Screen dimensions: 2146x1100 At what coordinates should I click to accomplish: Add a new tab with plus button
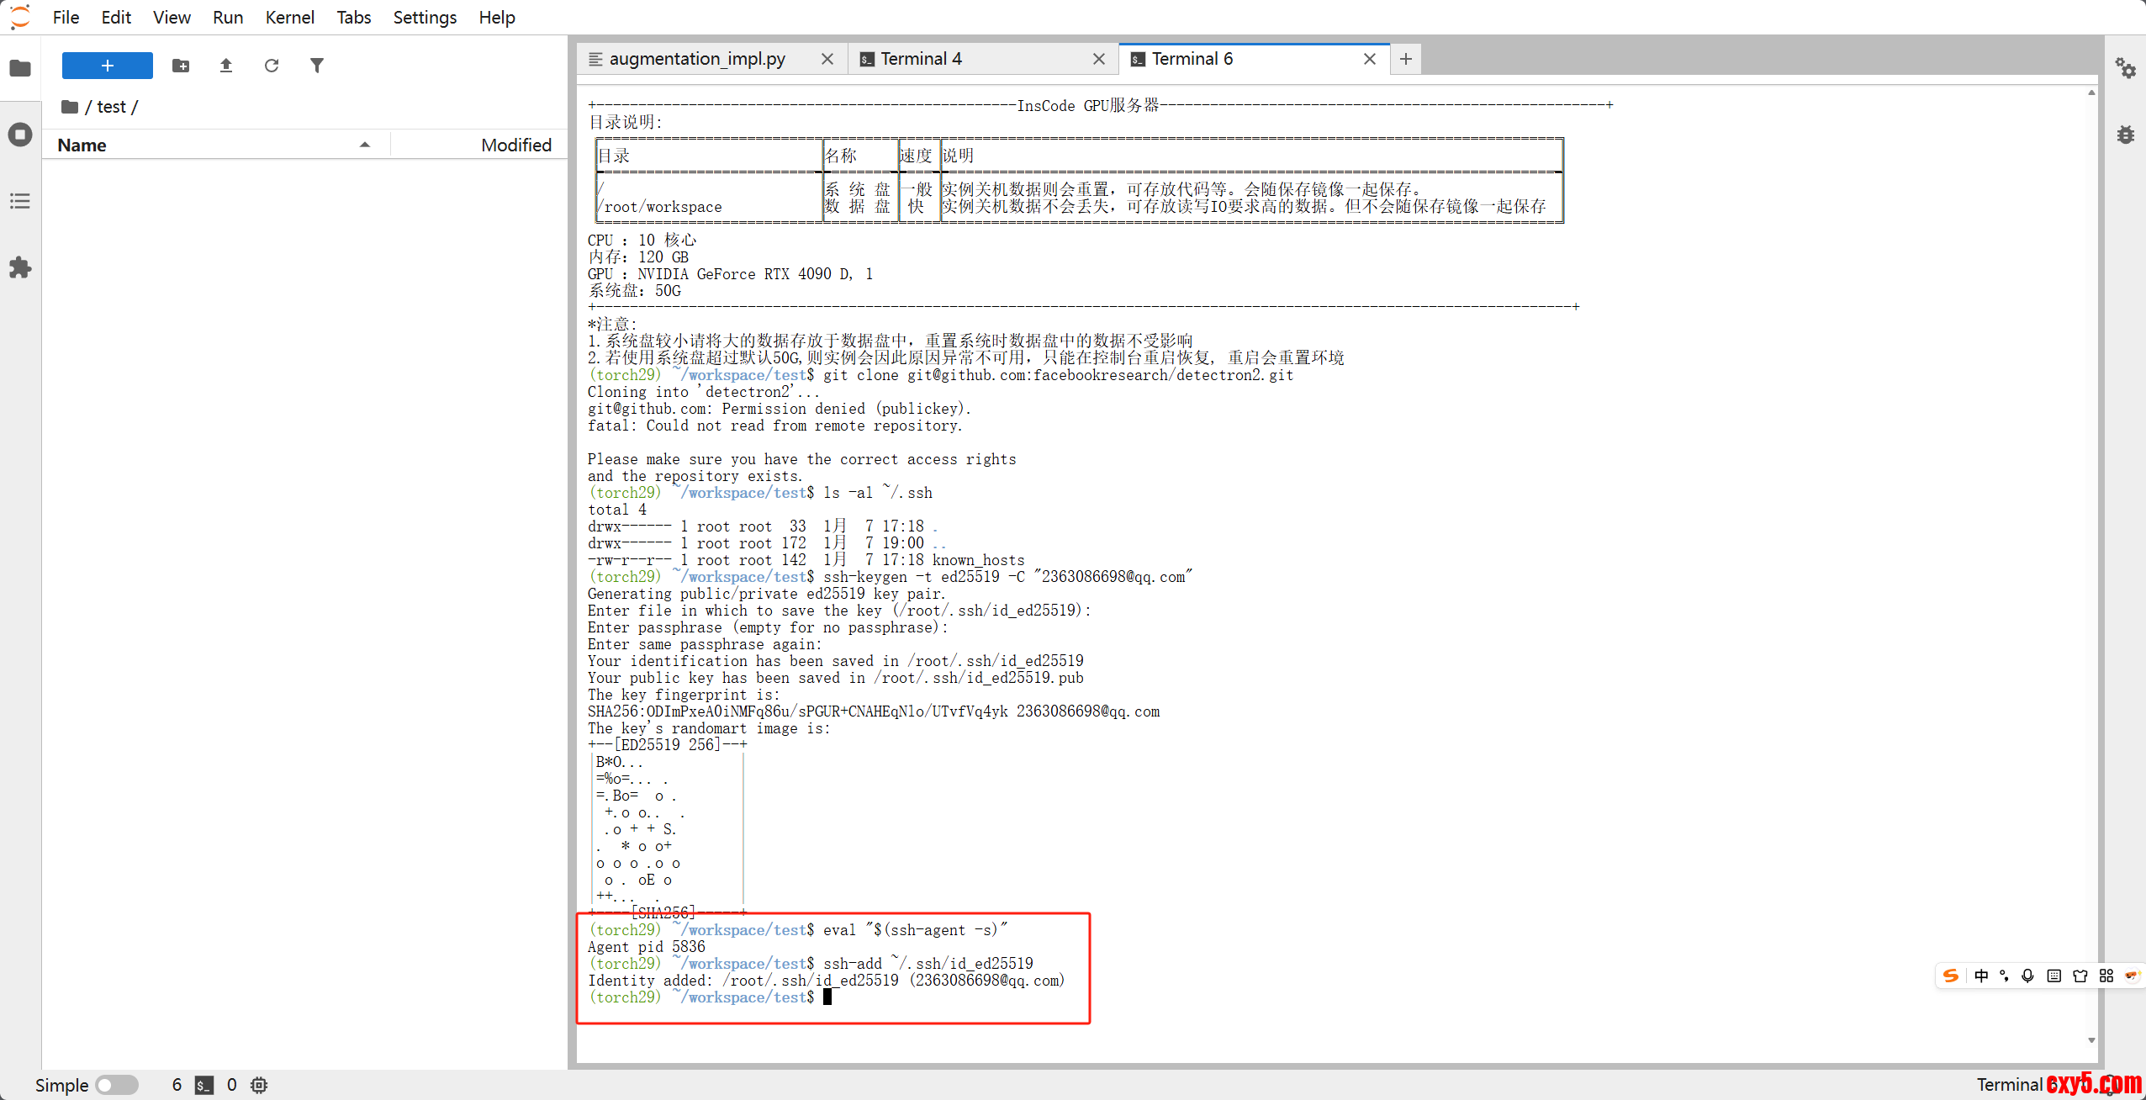(1405, 59)
